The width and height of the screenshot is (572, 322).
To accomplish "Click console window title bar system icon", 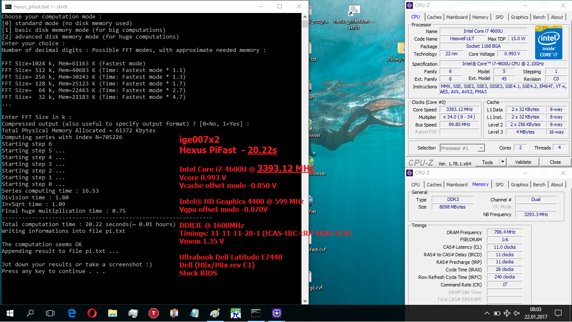I will pos(8,6).
